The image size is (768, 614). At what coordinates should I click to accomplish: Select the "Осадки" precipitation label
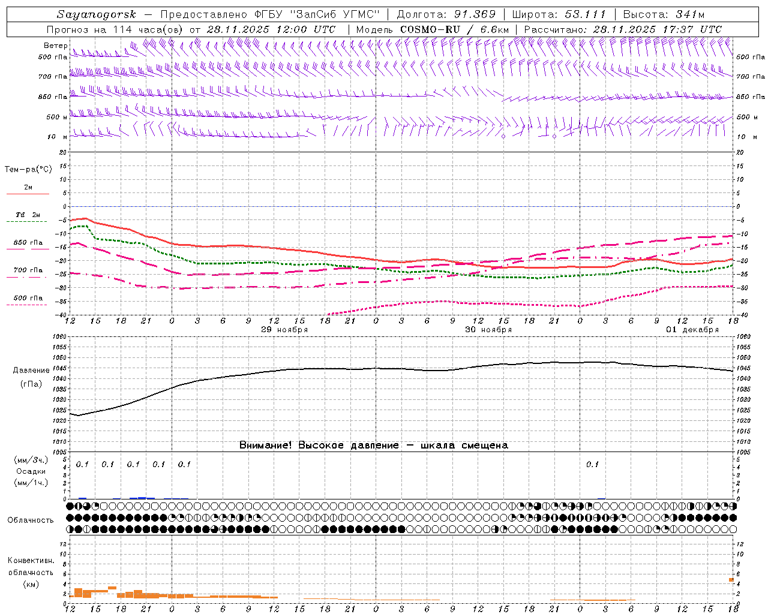(x=31, y=471)
